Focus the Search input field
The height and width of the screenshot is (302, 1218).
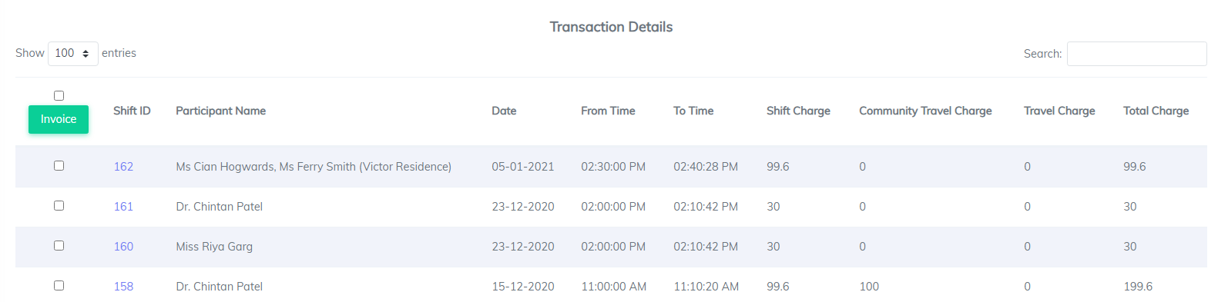point(1136,54)
